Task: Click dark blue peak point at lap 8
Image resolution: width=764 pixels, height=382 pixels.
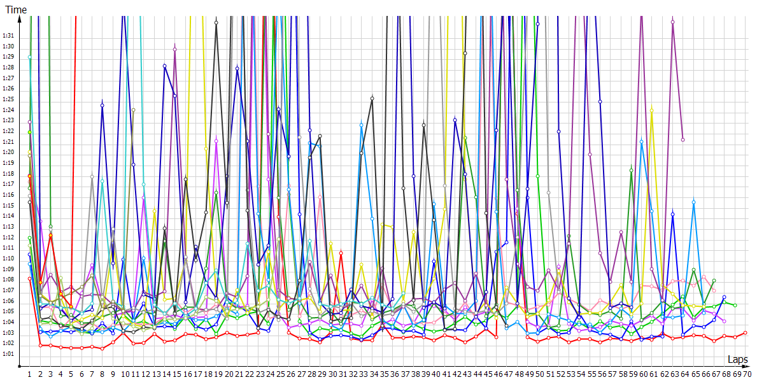Action: pos(102,104)
